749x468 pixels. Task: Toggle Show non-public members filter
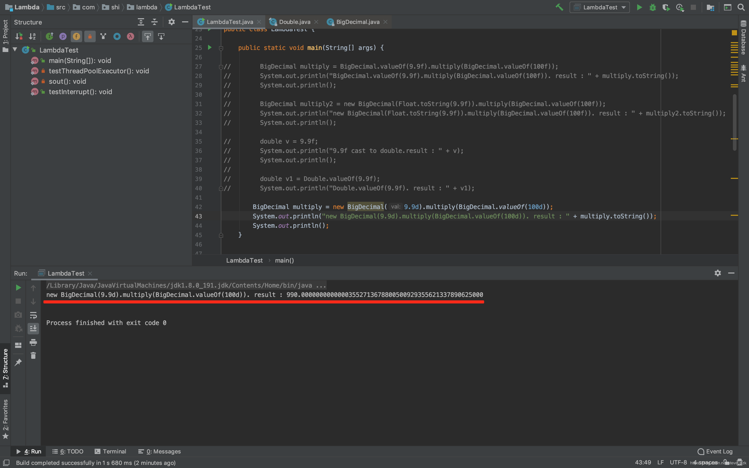click(90, 36)
